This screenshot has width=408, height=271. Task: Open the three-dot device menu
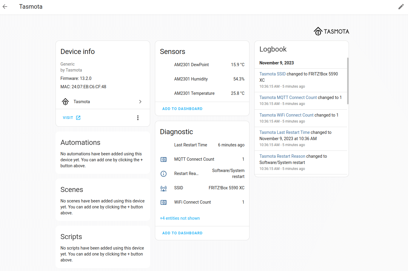138,118
